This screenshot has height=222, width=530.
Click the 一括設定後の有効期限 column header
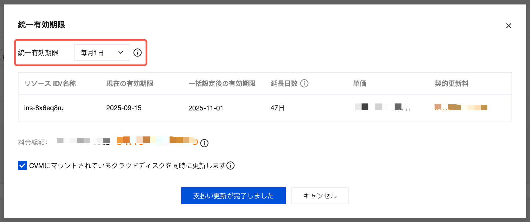pyautogui.click(x=222, y=84)
